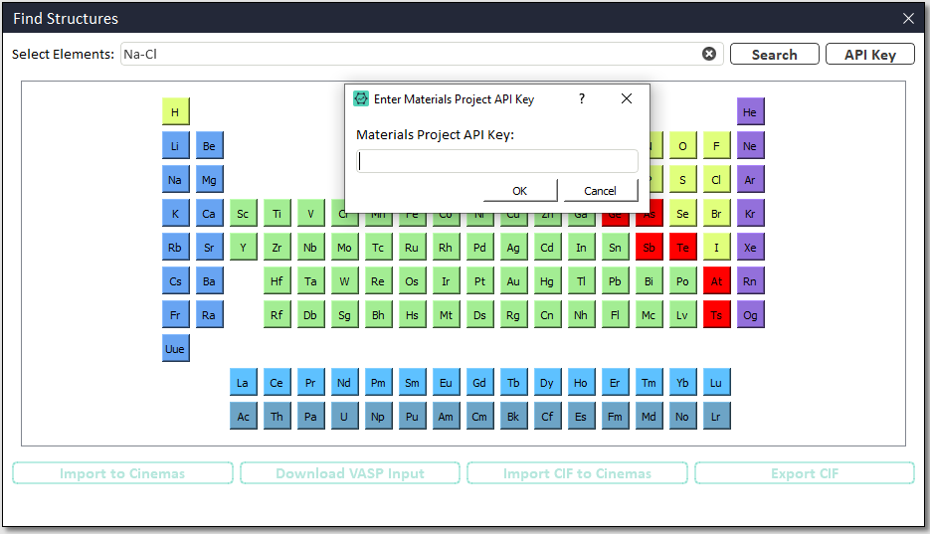This screenshot has height=534, width=930.
Task: Select the Lead (Pb) tile
Action: click(615, 280)
